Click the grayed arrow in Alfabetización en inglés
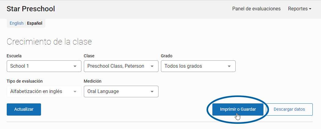This screenshot has width=321, height=129. [x=75, y=91]
